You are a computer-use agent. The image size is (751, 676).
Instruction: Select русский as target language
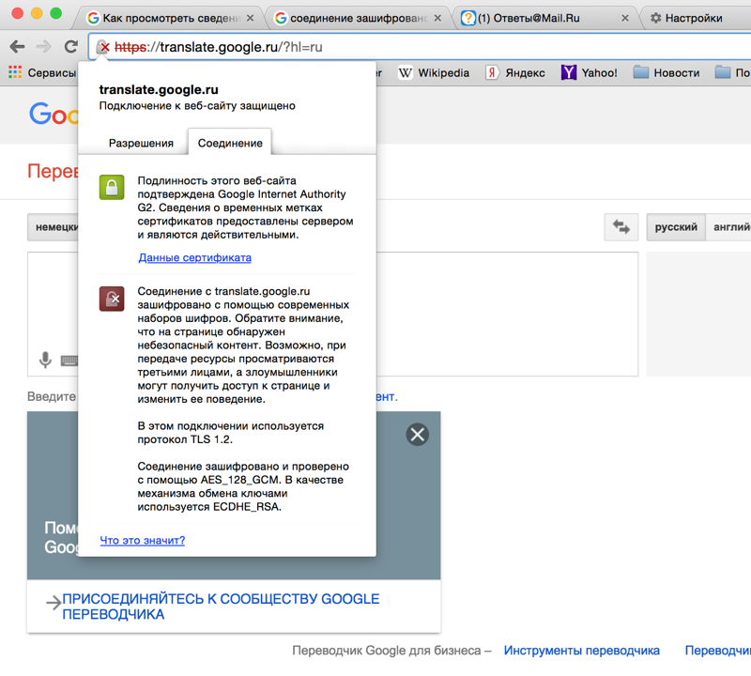tap(676, 227)
